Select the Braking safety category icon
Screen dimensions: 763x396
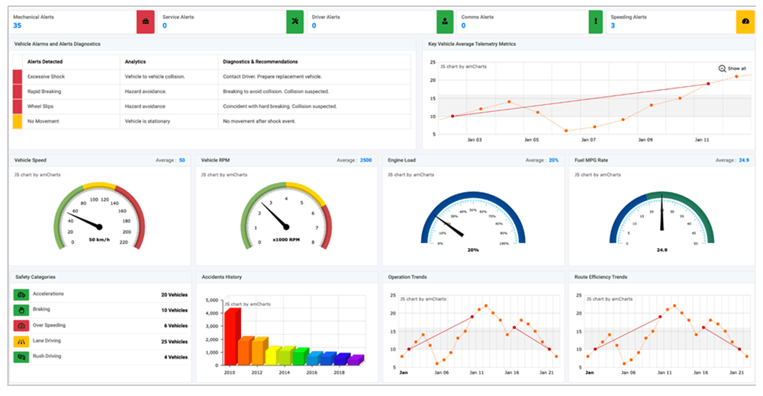[21, 310]
